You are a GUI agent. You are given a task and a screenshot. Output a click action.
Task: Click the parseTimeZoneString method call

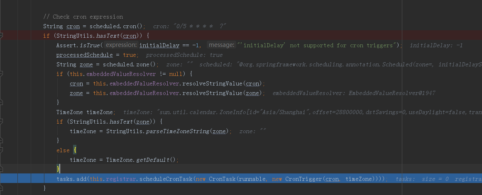point(178,131)
